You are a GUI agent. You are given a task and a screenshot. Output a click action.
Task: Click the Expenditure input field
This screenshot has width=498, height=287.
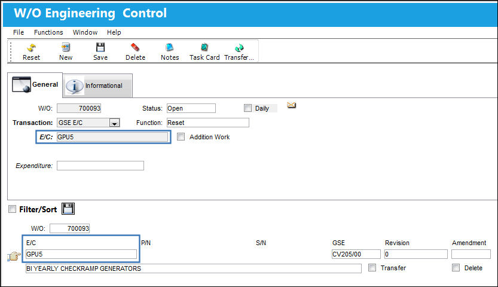pyautogui.click(x=100, y=166)
